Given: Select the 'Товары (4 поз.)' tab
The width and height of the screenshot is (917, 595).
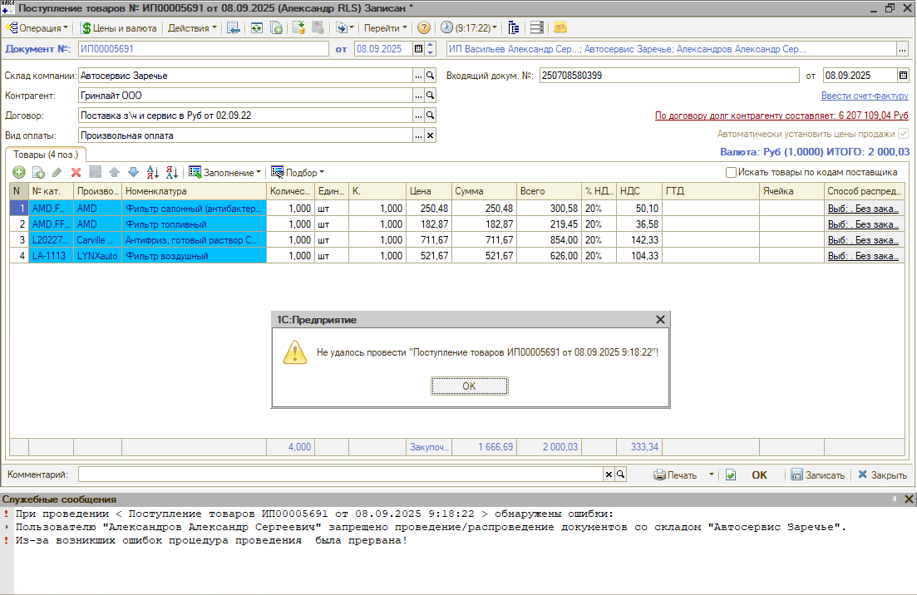Looking at the screenshot, I should click(x=46, y=154).
